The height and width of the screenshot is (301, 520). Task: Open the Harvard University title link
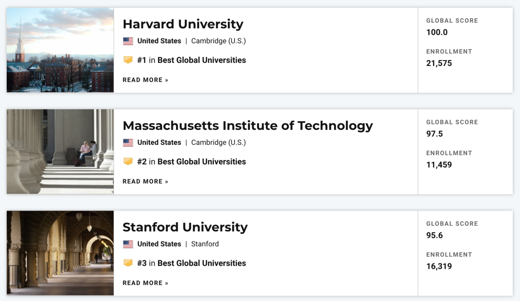pos(183,24)
